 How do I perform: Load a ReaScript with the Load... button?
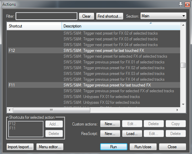point(132,134)
